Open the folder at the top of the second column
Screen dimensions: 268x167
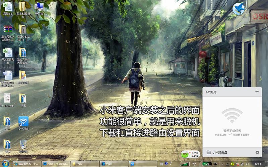pyautogui.click(x=23, y=10)
